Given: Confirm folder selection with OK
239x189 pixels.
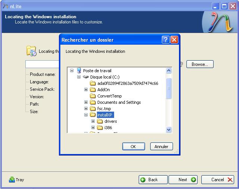Looking at the screenshot, I should point(133,147).
